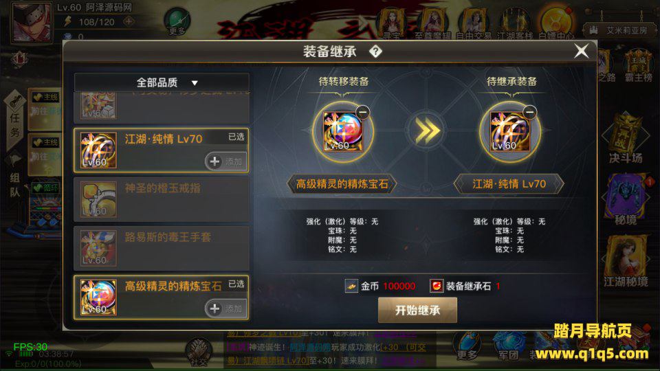Close the 装备继承 dialog
The height and width of the screenshot is (371, 660).
pyautogui.click(x=582, y=52)
